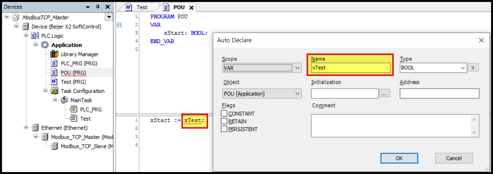Collapse the Modbus_TCP_Master node

coord(36,137)
